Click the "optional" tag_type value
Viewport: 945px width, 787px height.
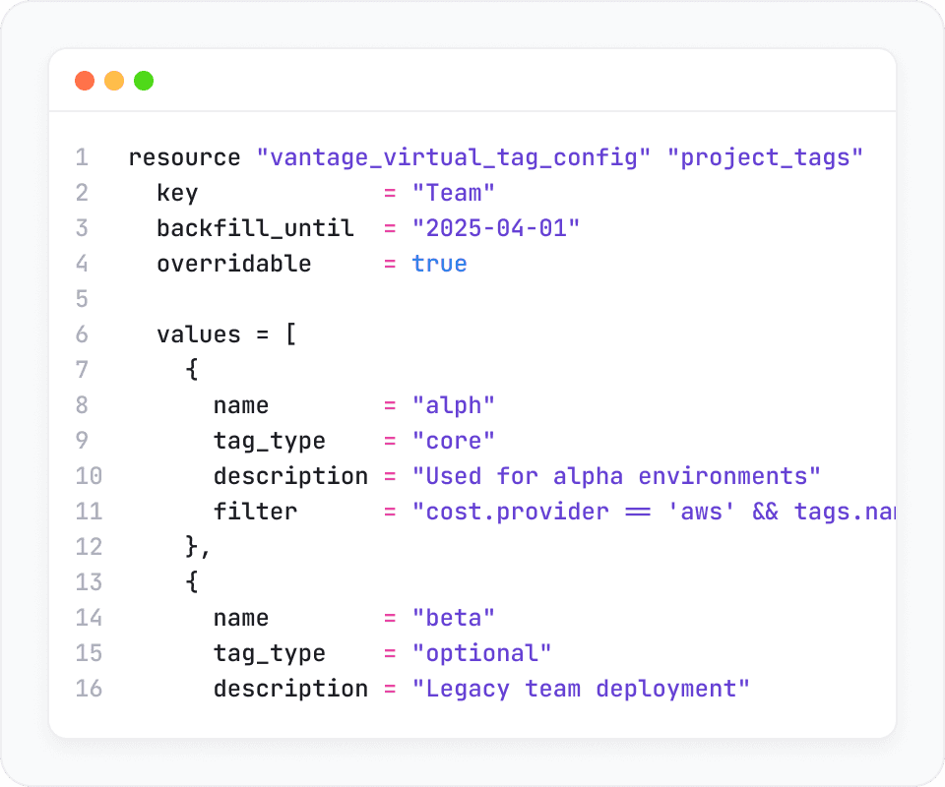click(482, 653)
